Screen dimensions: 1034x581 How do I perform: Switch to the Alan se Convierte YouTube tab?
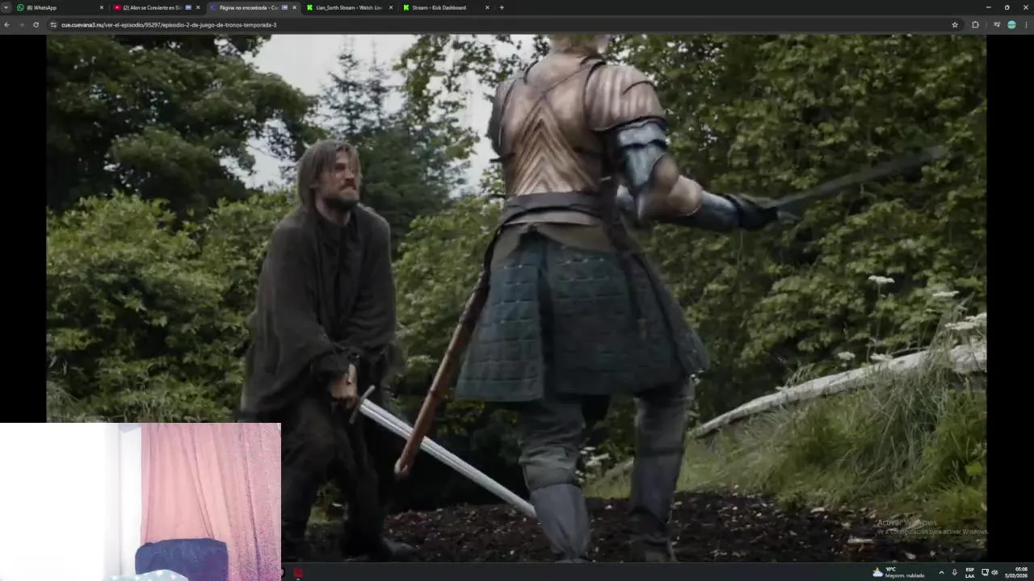point(157,7)
